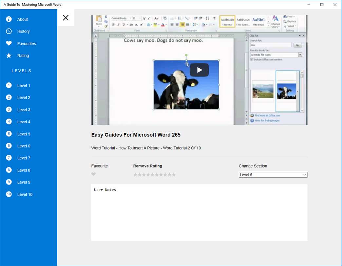Click the About info icon
This screenshot has height=266, width=342.
tap(9, 19)
